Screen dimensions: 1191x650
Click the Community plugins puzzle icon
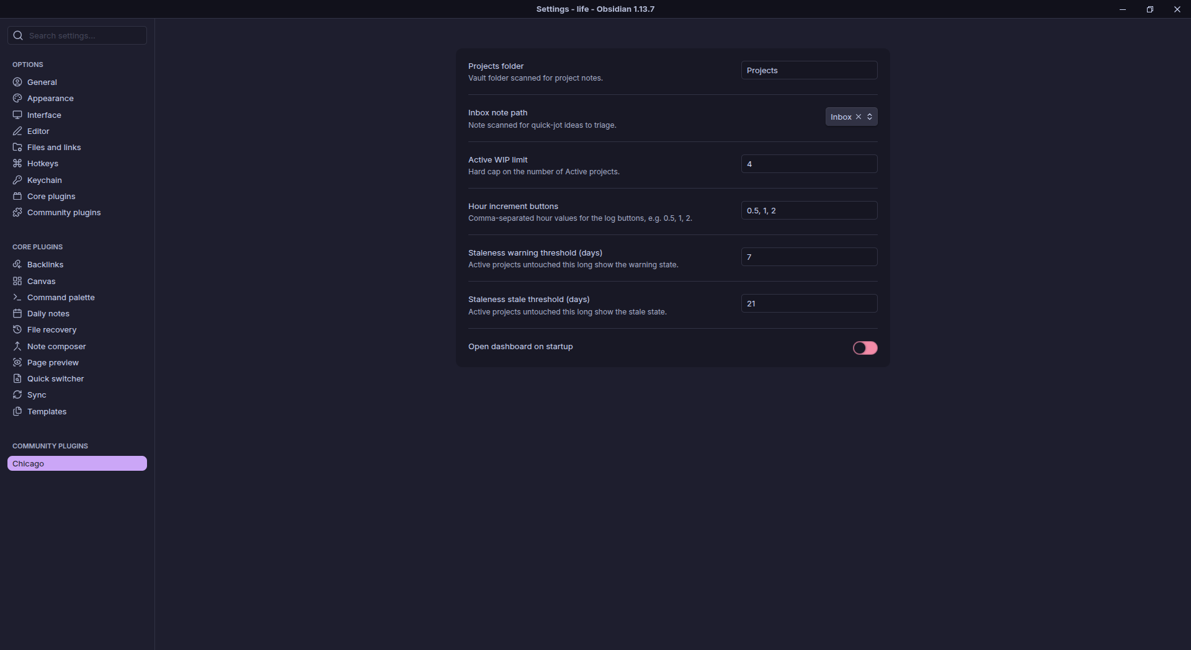point(17,212)
